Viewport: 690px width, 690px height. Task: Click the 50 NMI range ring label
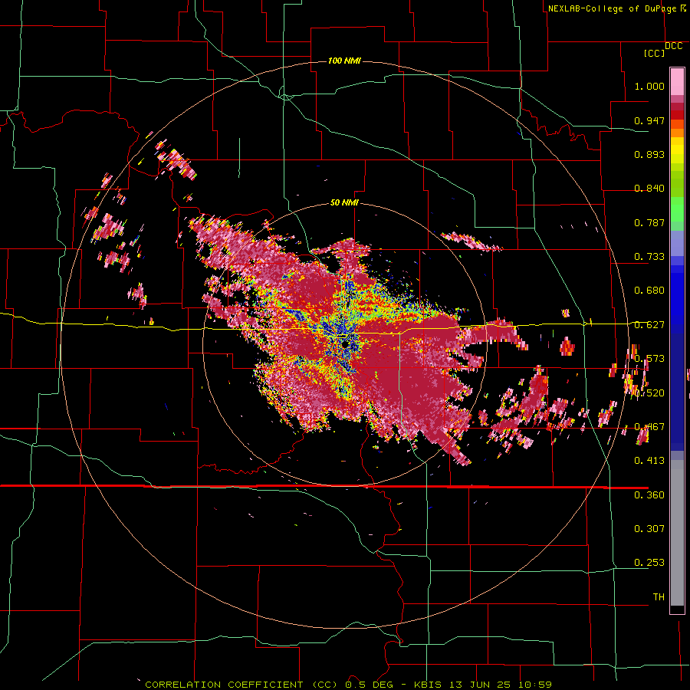[344, 202]
